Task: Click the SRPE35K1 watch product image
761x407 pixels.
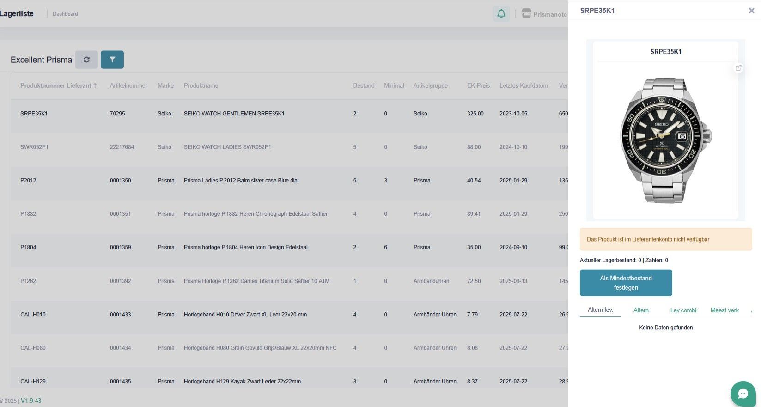Action: [x=666, y=140]
